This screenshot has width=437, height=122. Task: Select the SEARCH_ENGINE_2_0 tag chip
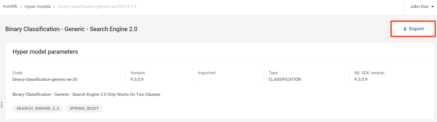click(x=38, y=108)
